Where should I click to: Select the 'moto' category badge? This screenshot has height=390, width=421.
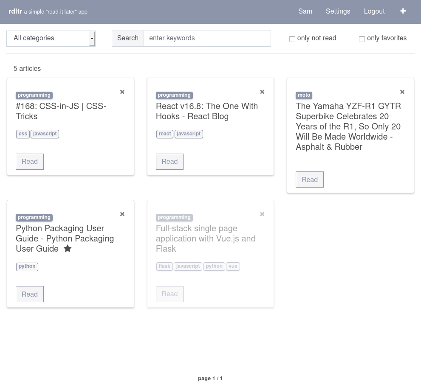pos(304,95)
